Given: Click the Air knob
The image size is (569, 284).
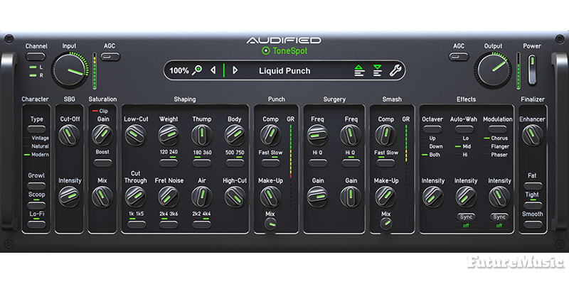Looking at the screenshot, I should click(x=202, y=197).
